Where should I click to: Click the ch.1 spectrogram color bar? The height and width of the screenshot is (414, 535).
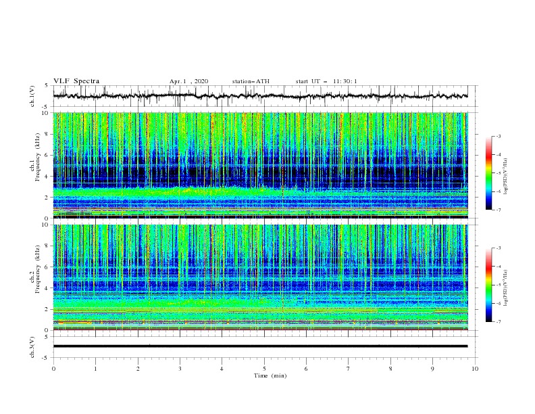coord(488,173)
